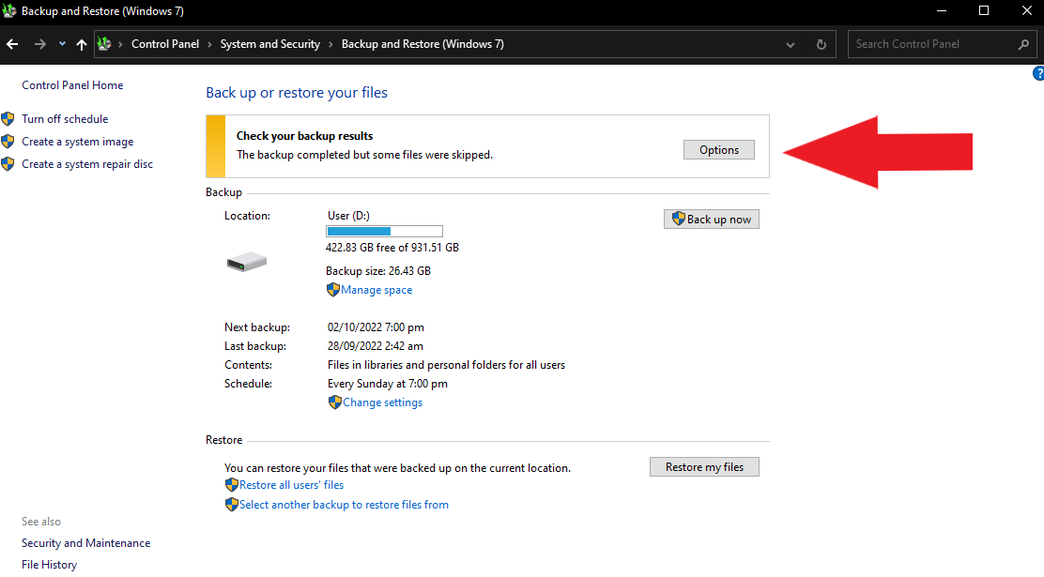1044x577 pixels.
Task: Open Control Panel Home link
Action: (72, 85)
